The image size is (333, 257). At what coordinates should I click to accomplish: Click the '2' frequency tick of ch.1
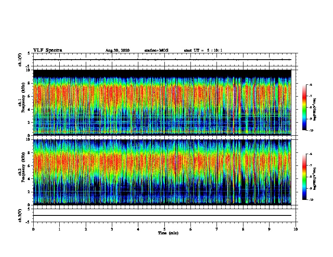(x=29, y=122)
